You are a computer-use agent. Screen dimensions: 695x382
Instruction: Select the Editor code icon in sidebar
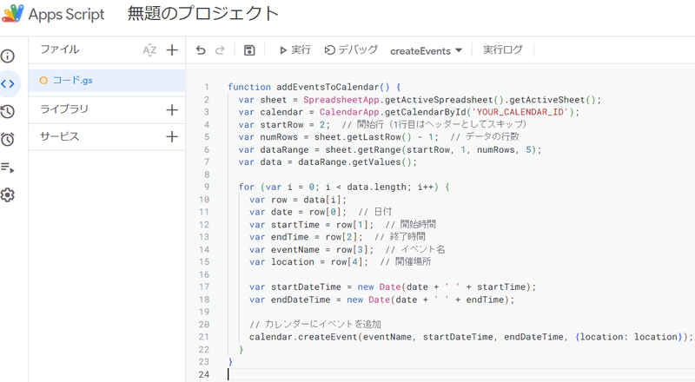coord(8,83)
